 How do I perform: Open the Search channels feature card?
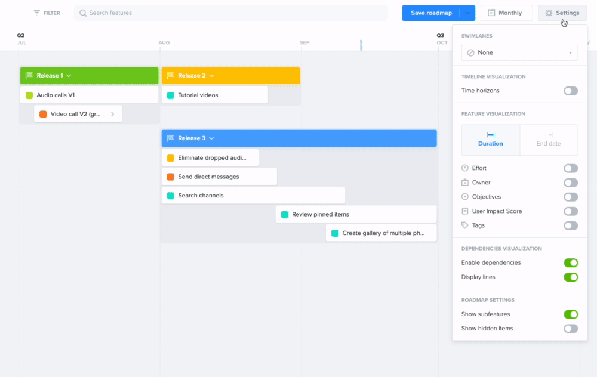(x=253, y=195)
